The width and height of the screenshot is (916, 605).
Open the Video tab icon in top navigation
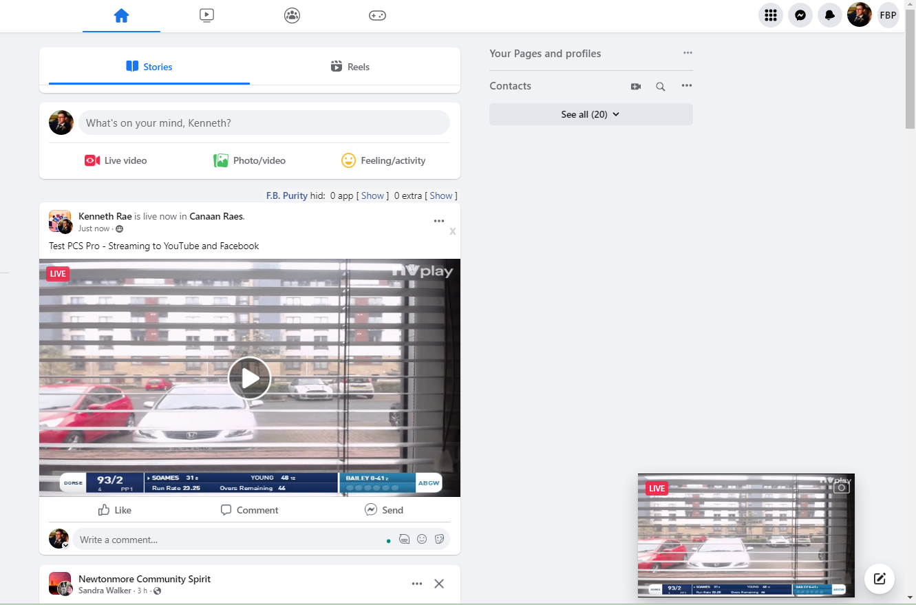(x=206, y=15)
